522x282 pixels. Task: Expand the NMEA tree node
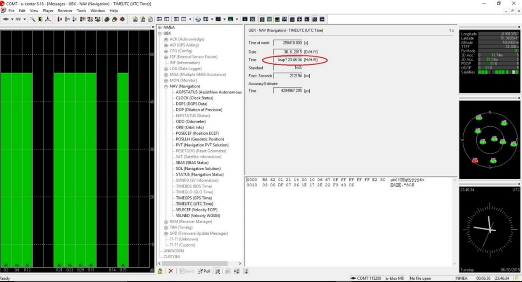160,27
